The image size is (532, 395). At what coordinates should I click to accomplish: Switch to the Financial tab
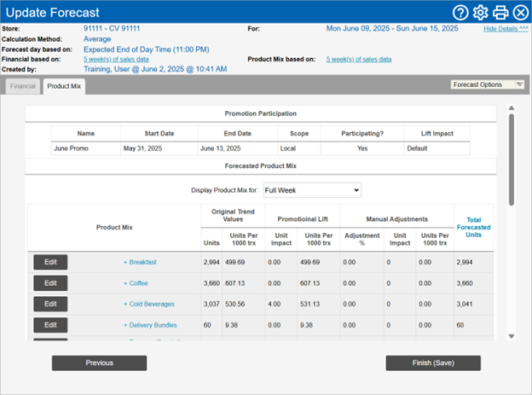click(23, 86)
